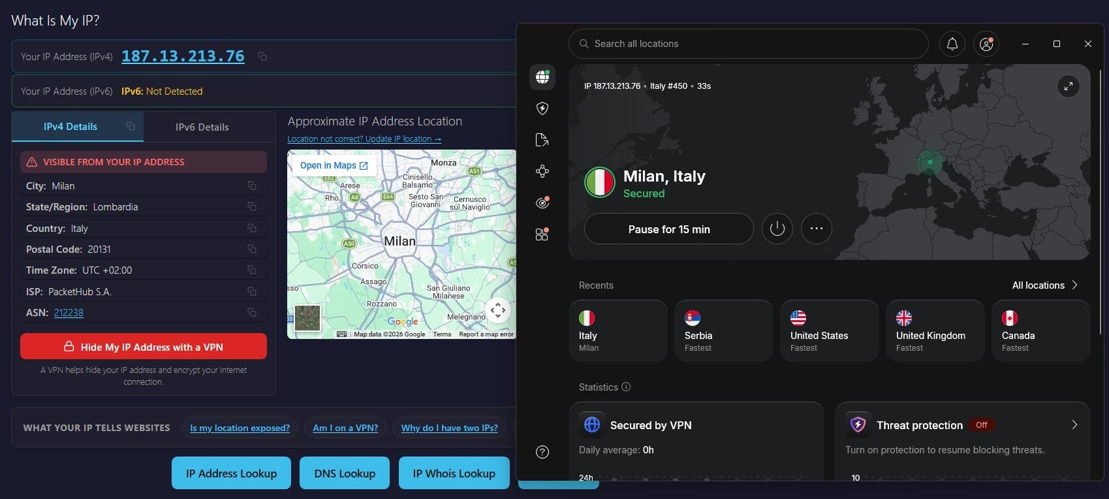Image resolution: width=1109 pixels, height=499 pixels.
Task: Open the DNS Lookup button
Action: pyautogui.click(x=345, y=474)
